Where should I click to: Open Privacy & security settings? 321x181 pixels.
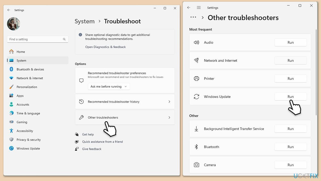click(38, 140)
